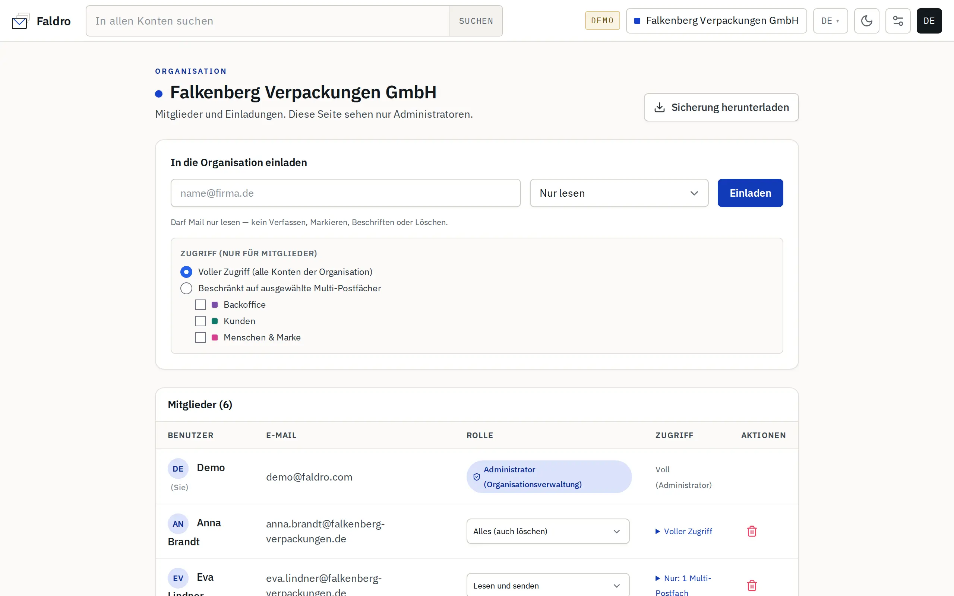Click the green Kunden color swatch

tap(215, 321)
